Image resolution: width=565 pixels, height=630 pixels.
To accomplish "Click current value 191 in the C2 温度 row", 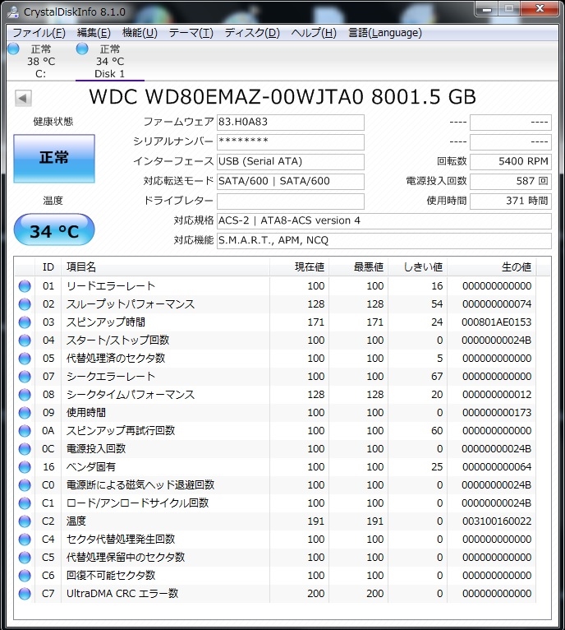I will click(x=316, y=521).
